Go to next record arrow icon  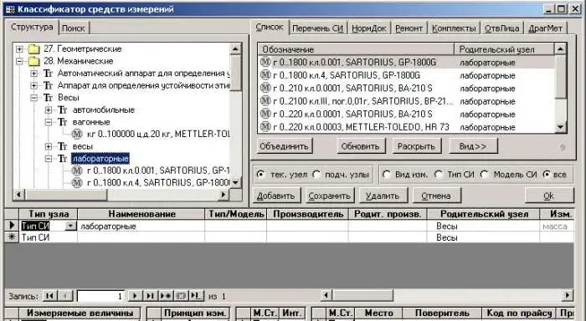click(x=135, y=296)
